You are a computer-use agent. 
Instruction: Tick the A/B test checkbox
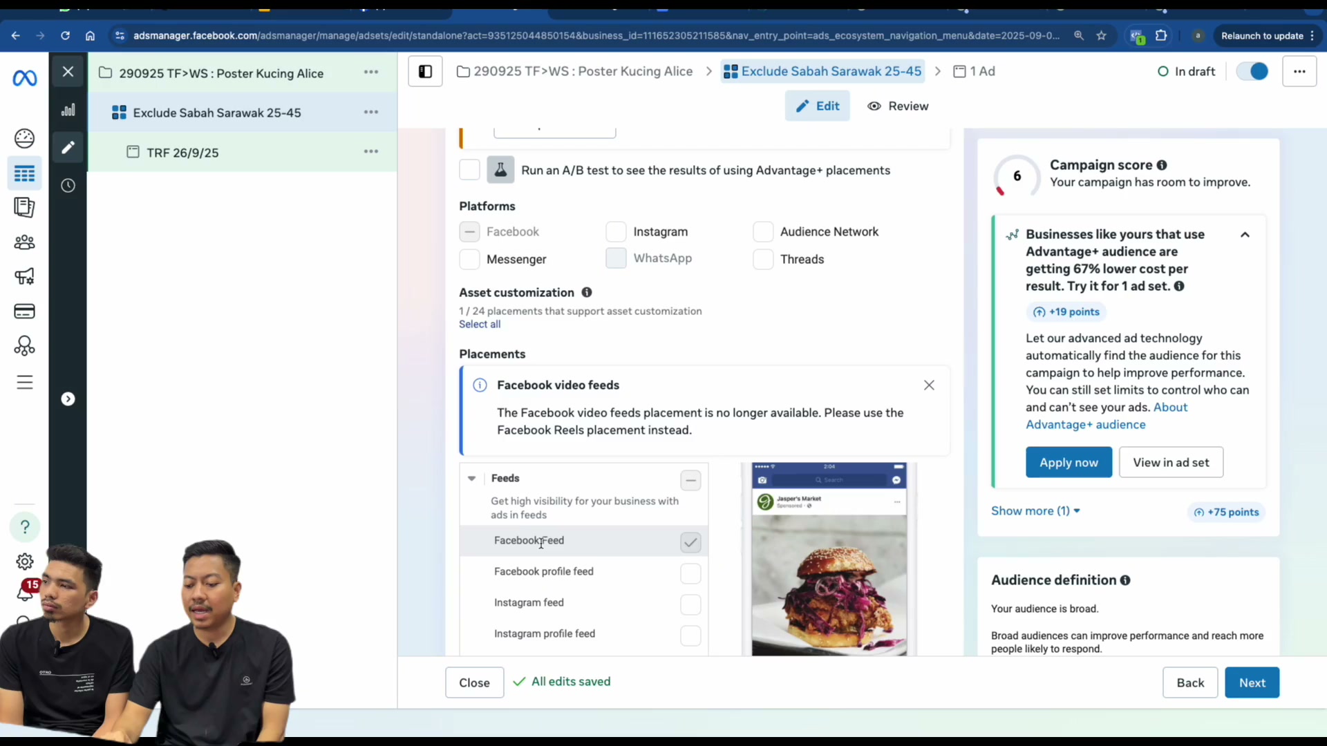pyautogui.click(x=469, y=170)
